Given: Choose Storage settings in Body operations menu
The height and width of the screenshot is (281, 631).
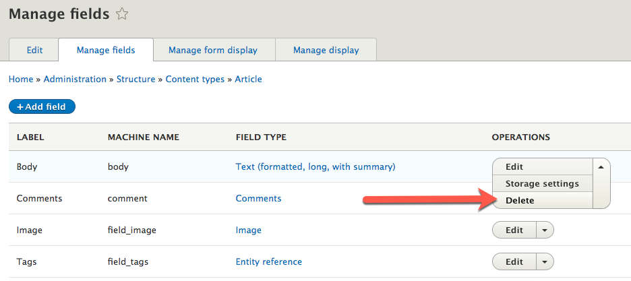Looking at the screenshot, I should [x=542, y=183].
